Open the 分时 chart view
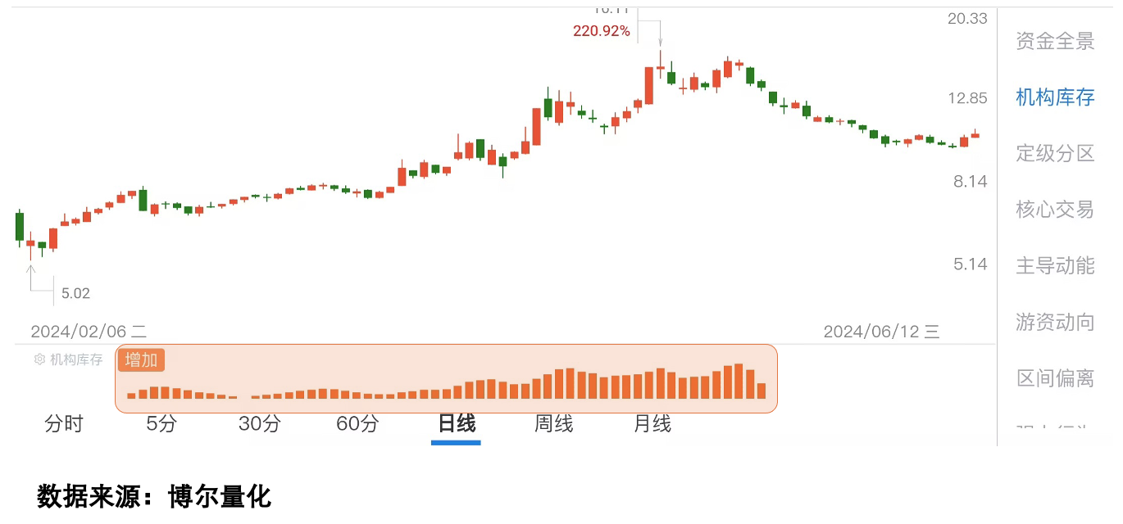 coord(65,424)
